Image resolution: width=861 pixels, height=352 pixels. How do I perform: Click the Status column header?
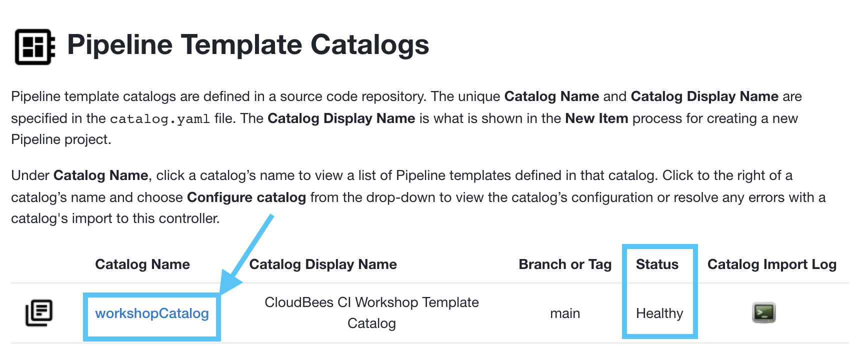tap(657, 264)
